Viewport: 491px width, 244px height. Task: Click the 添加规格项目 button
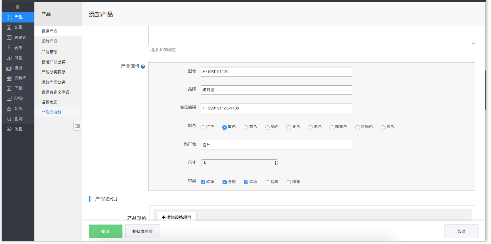[x=176, y=217]
